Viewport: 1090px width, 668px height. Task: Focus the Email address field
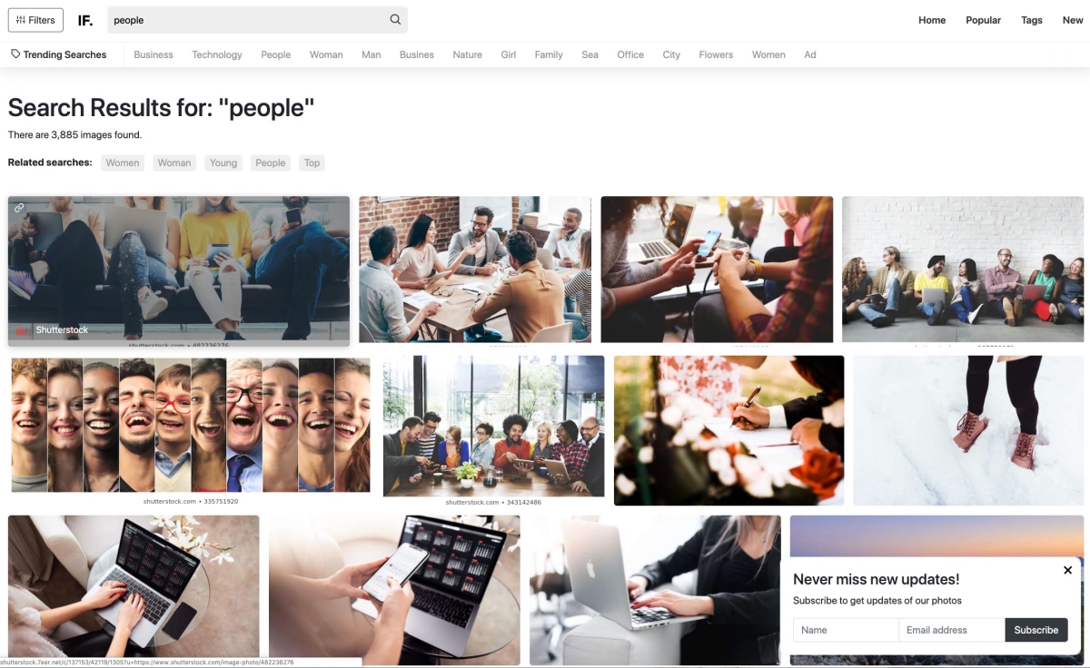951,630
